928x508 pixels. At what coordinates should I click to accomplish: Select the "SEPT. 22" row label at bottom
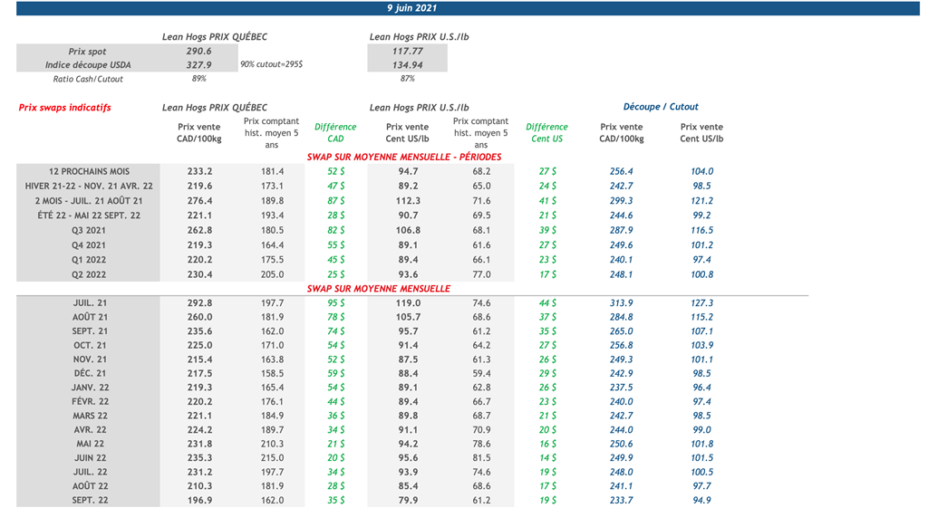[x=89, y=500]
